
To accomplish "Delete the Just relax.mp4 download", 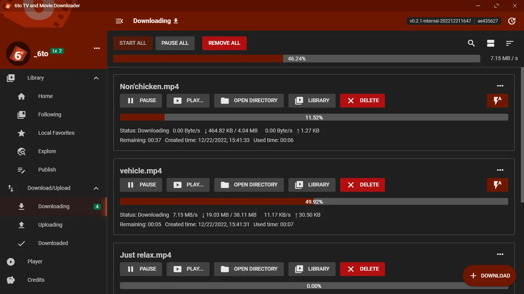I will click(x=362, y=269).
